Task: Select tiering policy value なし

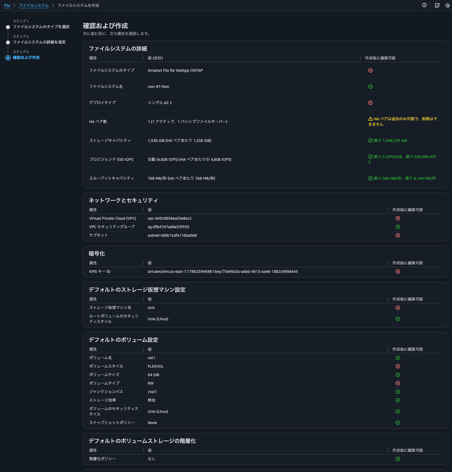Action: [152, 459]
